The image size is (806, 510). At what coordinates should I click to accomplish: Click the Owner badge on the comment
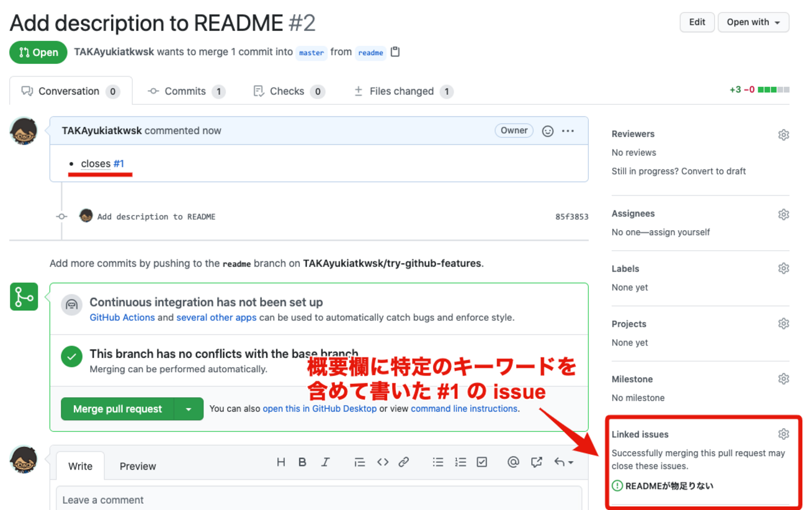pyautogui.click(x=514, y=131)
